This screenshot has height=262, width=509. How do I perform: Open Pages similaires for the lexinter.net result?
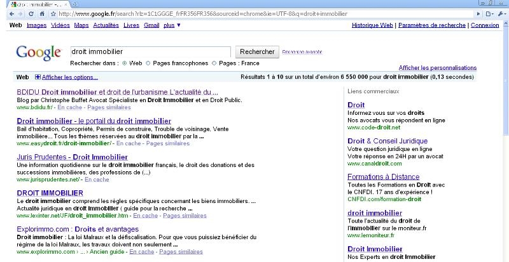pos(185,215)
